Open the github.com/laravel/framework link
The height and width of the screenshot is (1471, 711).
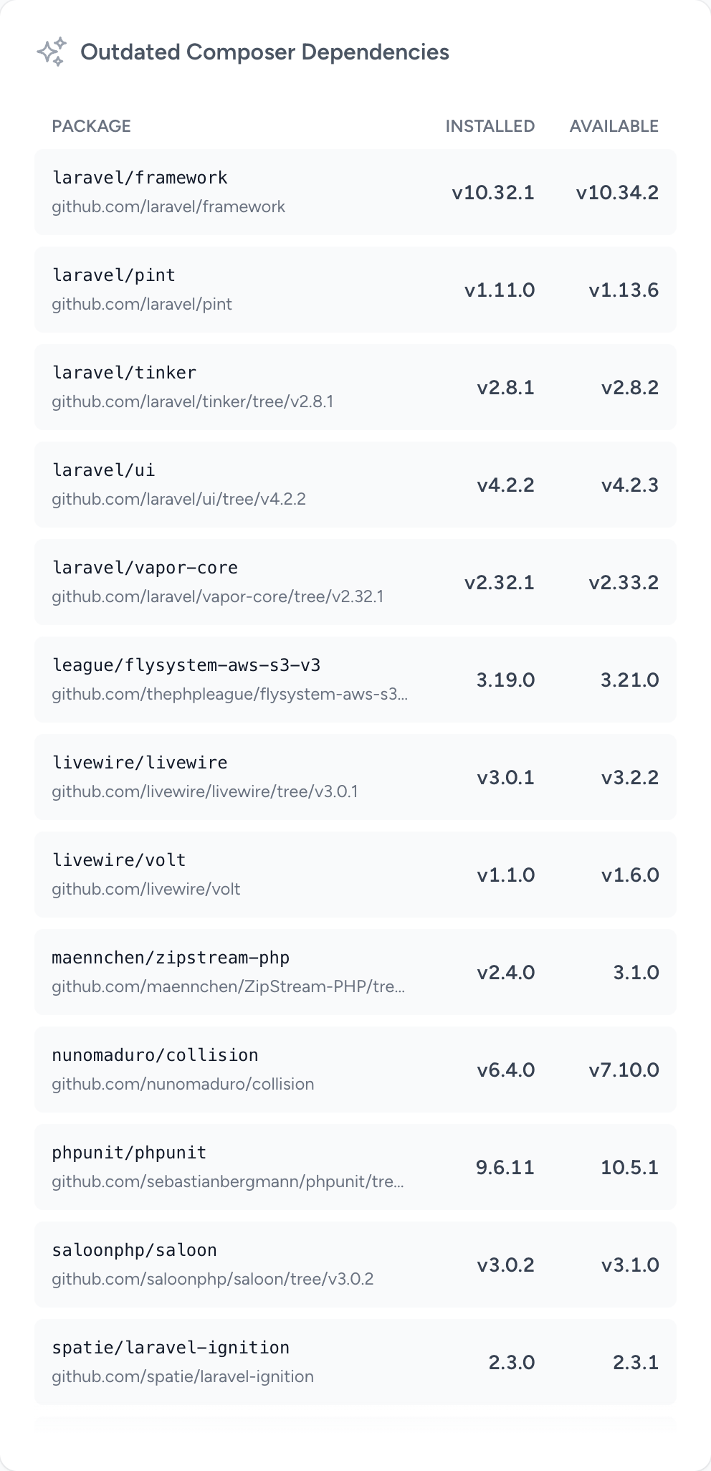tap(168, 206)
